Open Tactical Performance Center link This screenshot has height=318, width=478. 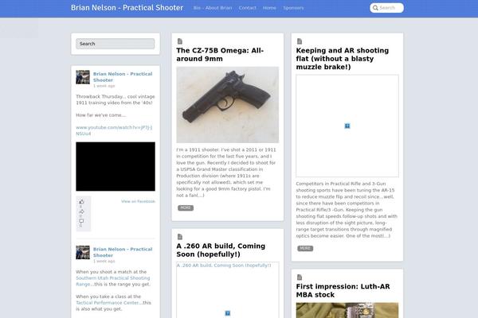click(108, 303)
